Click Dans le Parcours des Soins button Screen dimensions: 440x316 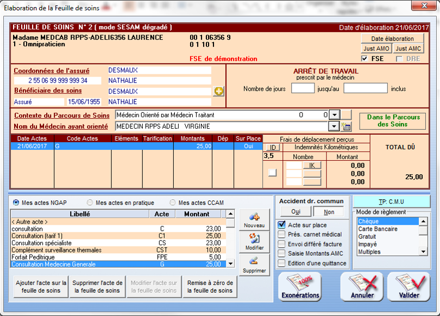pyautogui.click(x=393, y=121)
